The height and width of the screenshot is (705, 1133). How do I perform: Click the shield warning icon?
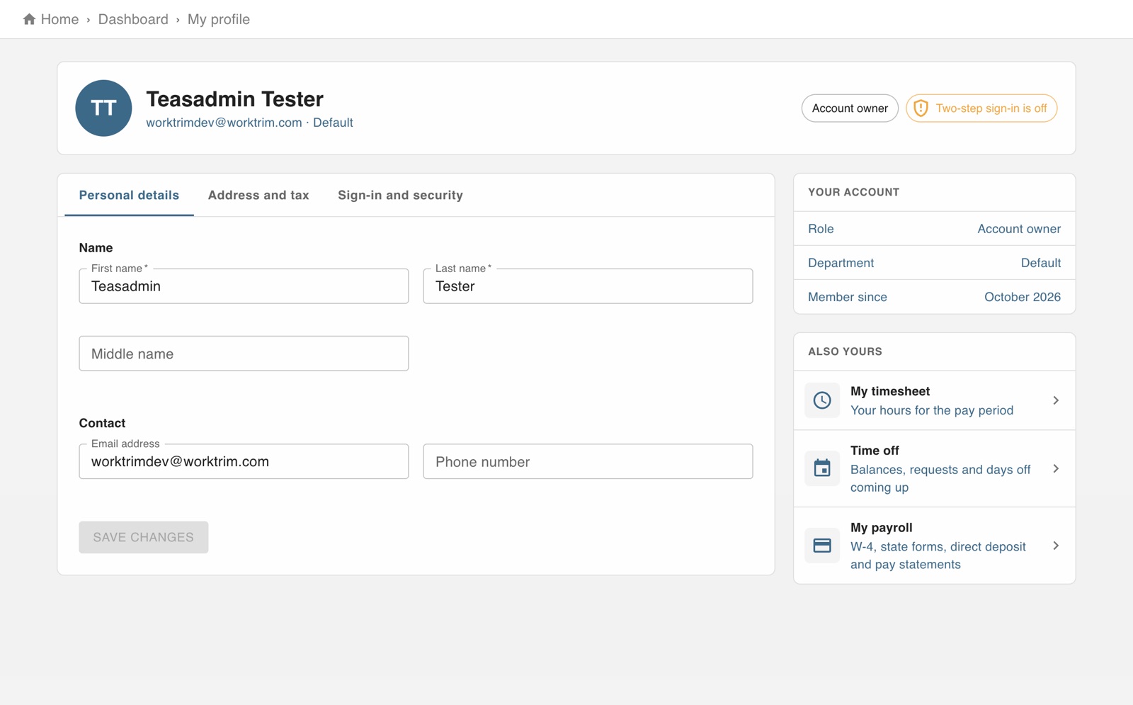coord(921,108)
